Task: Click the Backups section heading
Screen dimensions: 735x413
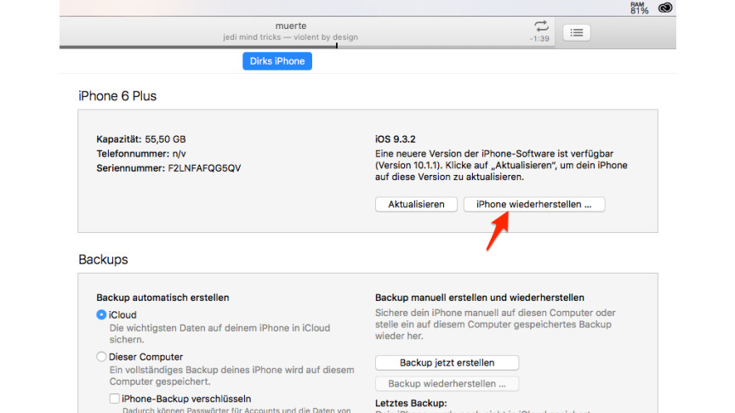Action: [103, 259]
